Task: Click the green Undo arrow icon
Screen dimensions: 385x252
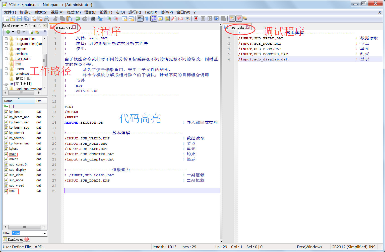Action: (78, 19)
